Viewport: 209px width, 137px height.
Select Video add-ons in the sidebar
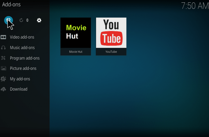click(22, 37)
